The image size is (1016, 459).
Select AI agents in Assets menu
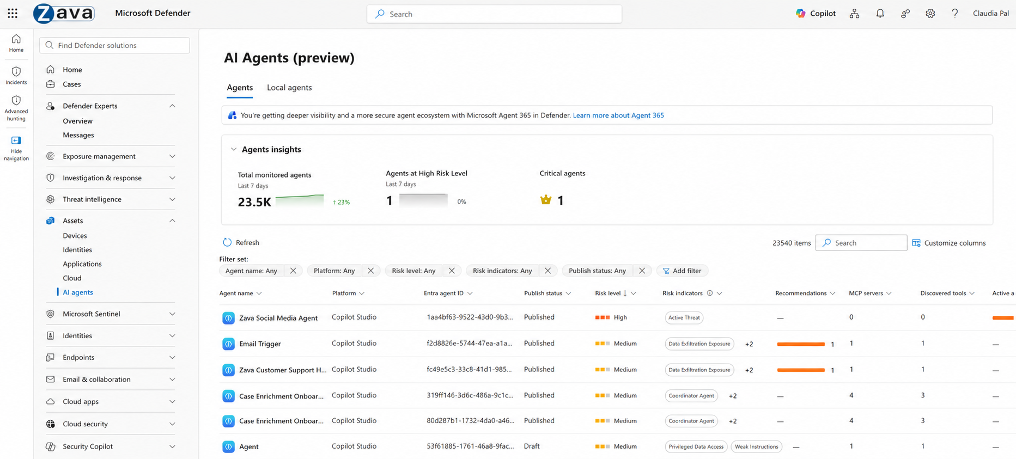click(x=78, y=292)
